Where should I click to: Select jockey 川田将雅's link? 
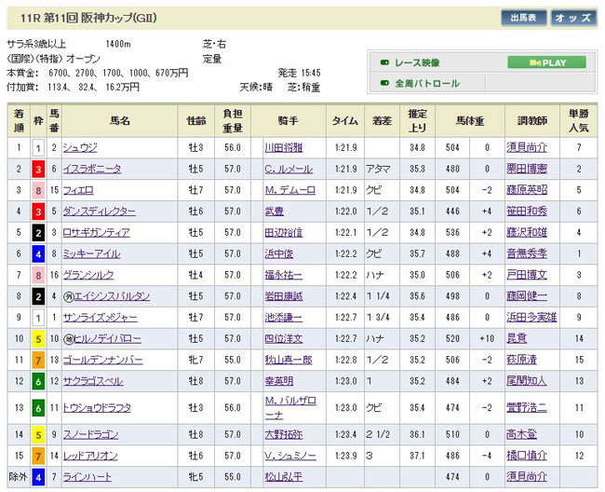coord(284,147)
